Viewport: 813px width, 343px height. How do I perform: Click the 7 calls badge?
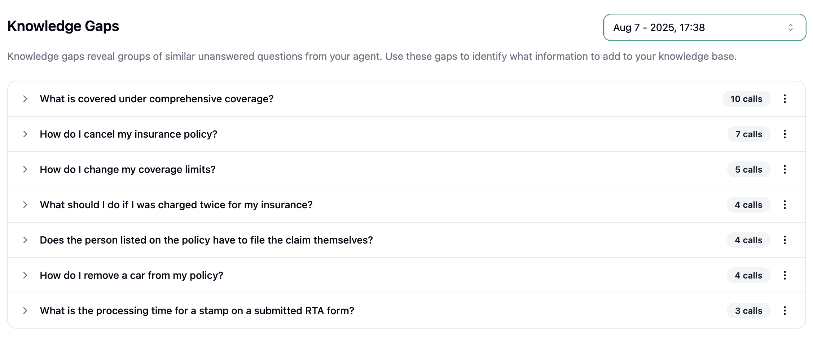pos(748,134)
